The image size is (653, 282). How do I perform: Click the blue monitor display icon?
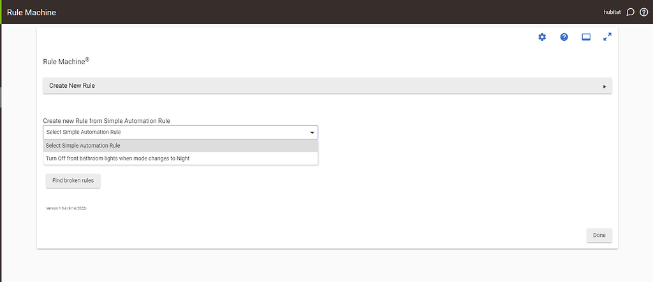(x=586, y=37)
